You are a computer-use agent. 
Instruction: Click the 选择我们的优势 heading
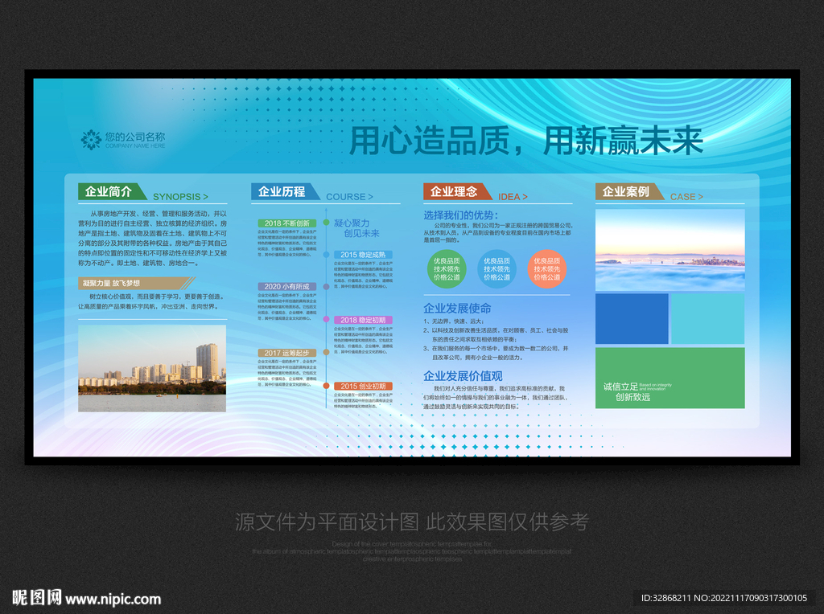[460, 215]
